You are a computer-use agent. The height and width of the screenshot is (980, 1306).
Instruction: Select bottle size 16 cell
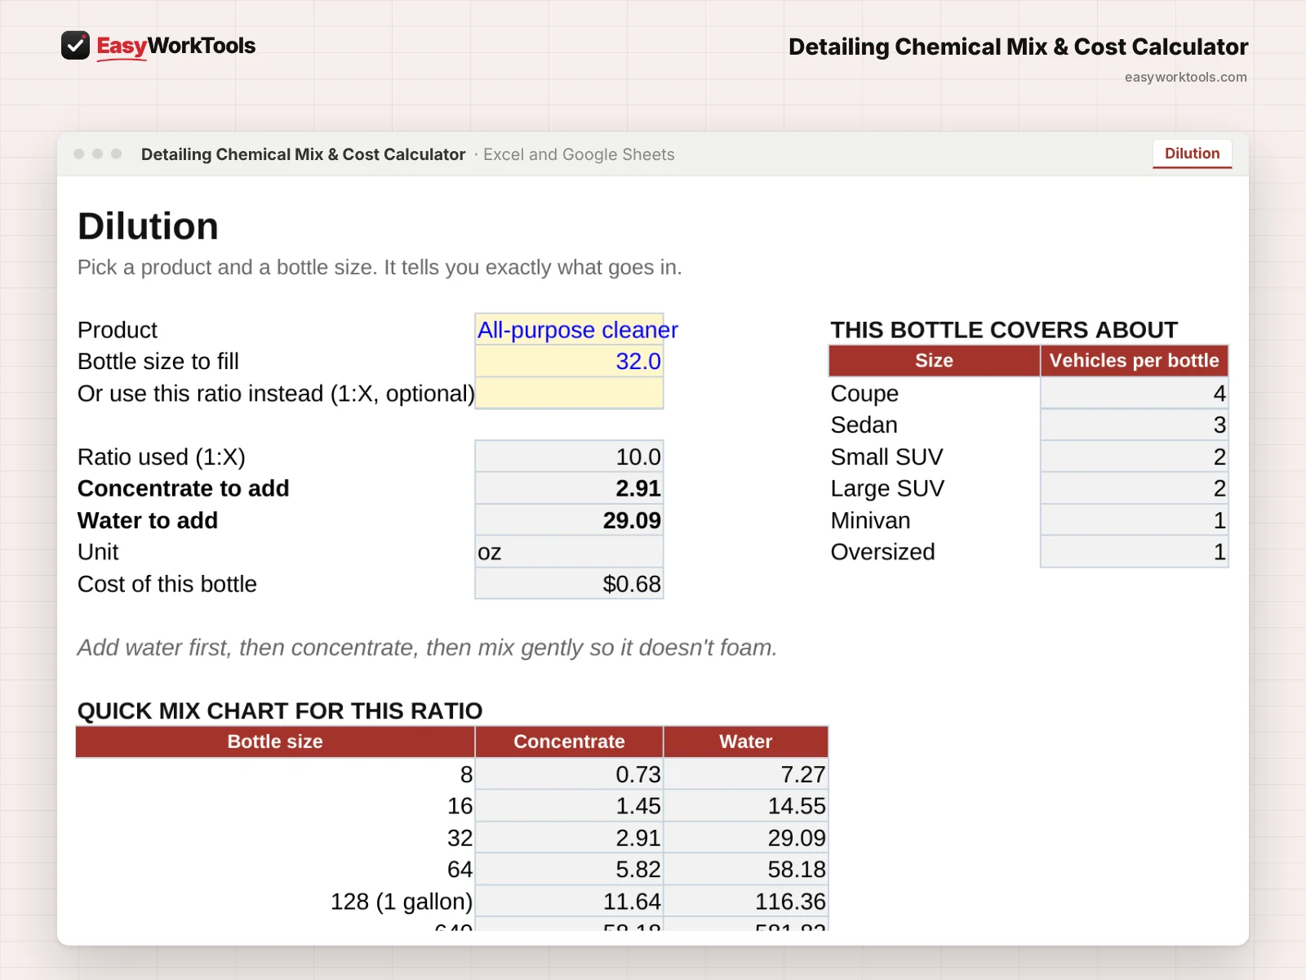[x=275, y=806]
